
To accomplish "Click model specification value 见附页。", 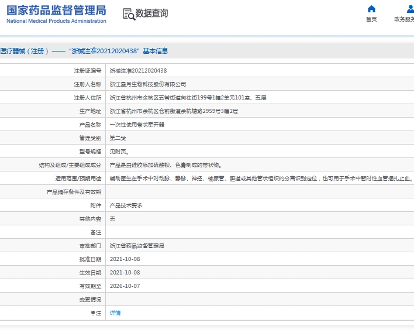I will pos(119,152).
